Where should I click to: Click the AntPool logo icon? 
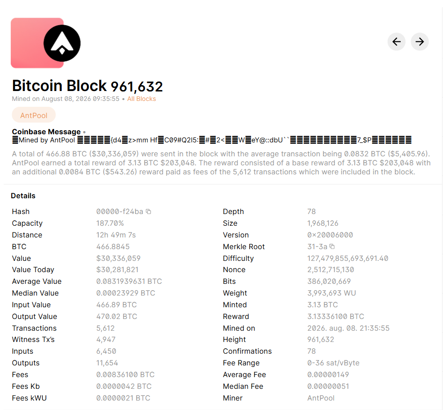pos(62,43)
